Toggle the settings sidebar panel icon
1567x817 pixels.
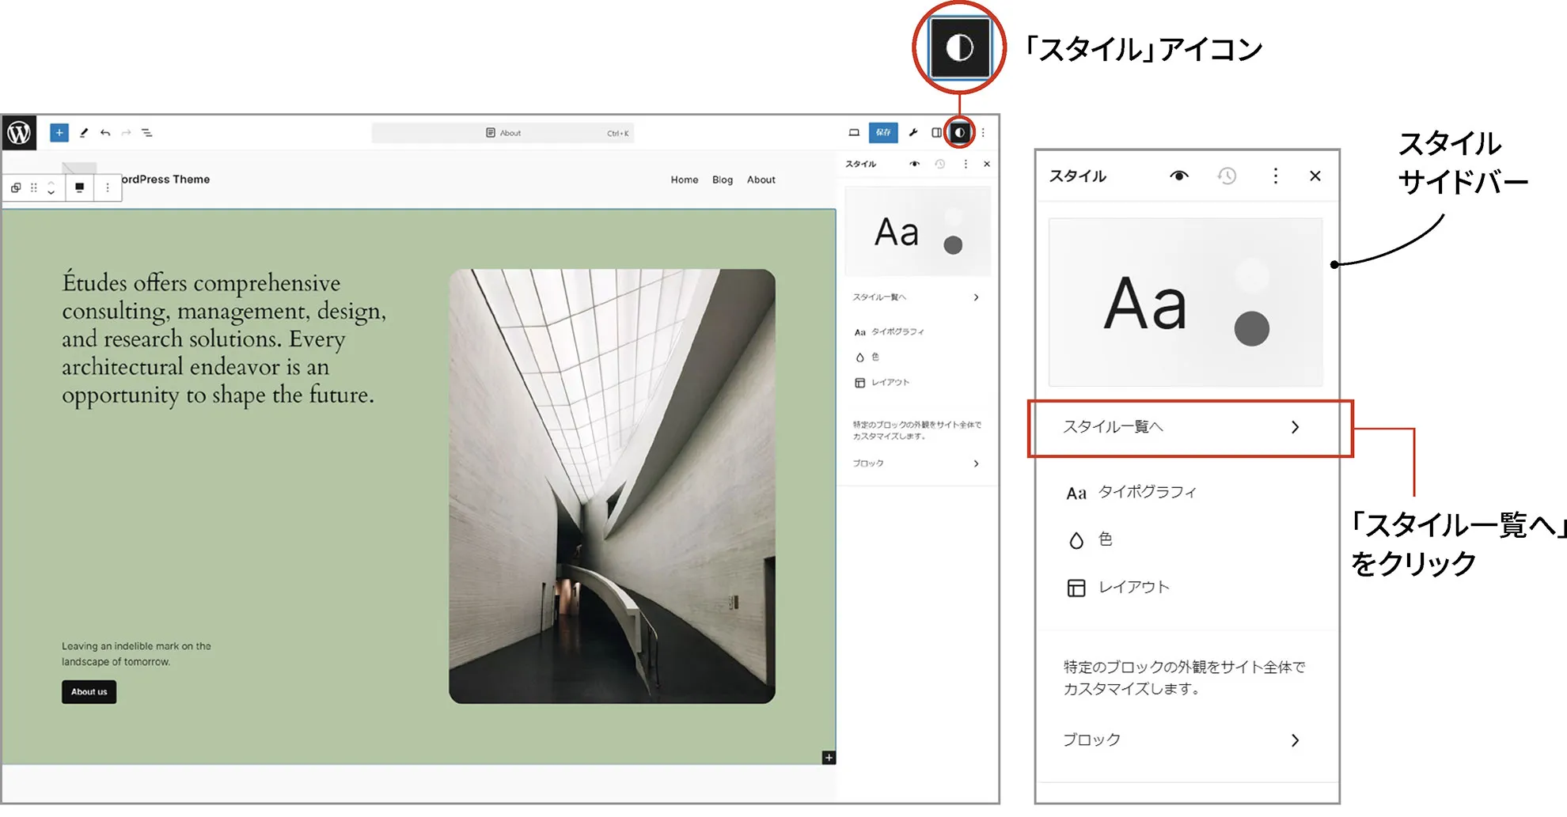pos(936,133)
